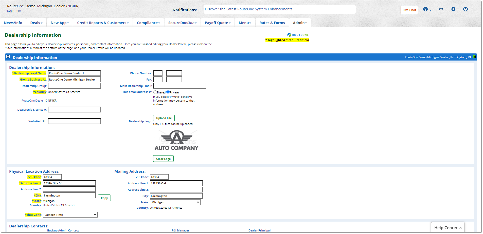Click the Dealership License # field
The image size is (483, 234).
[74, 110]
